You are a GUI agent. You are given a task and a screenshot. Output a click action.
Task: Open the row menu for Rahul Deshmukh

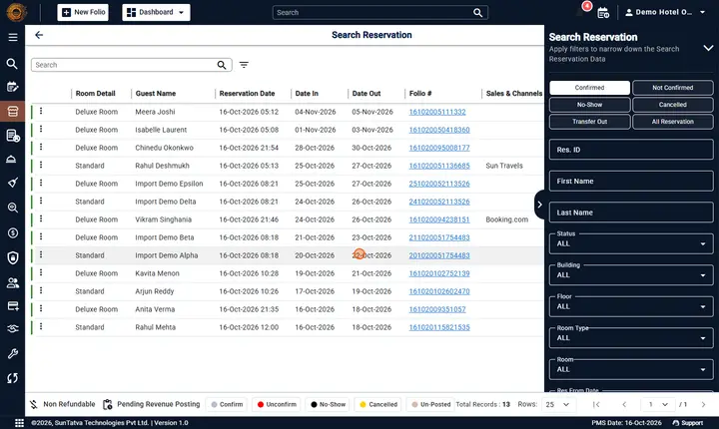(x=41, y=165)
